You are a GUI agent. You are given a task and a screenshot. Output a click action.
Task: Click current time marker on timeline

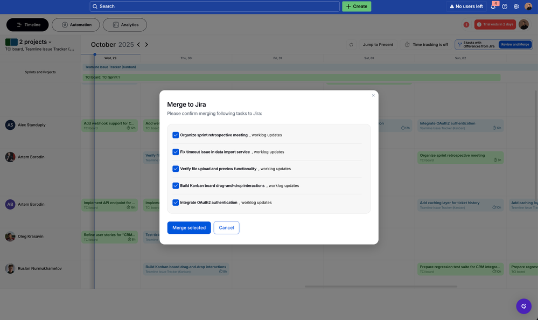click(x=95, y=54)
